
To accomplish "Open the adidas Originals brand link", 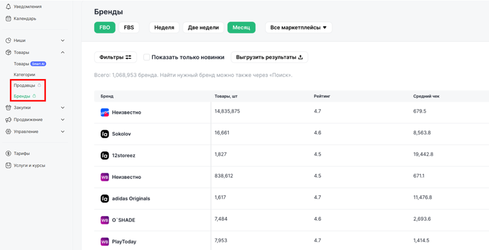I will tap(131, 199).
